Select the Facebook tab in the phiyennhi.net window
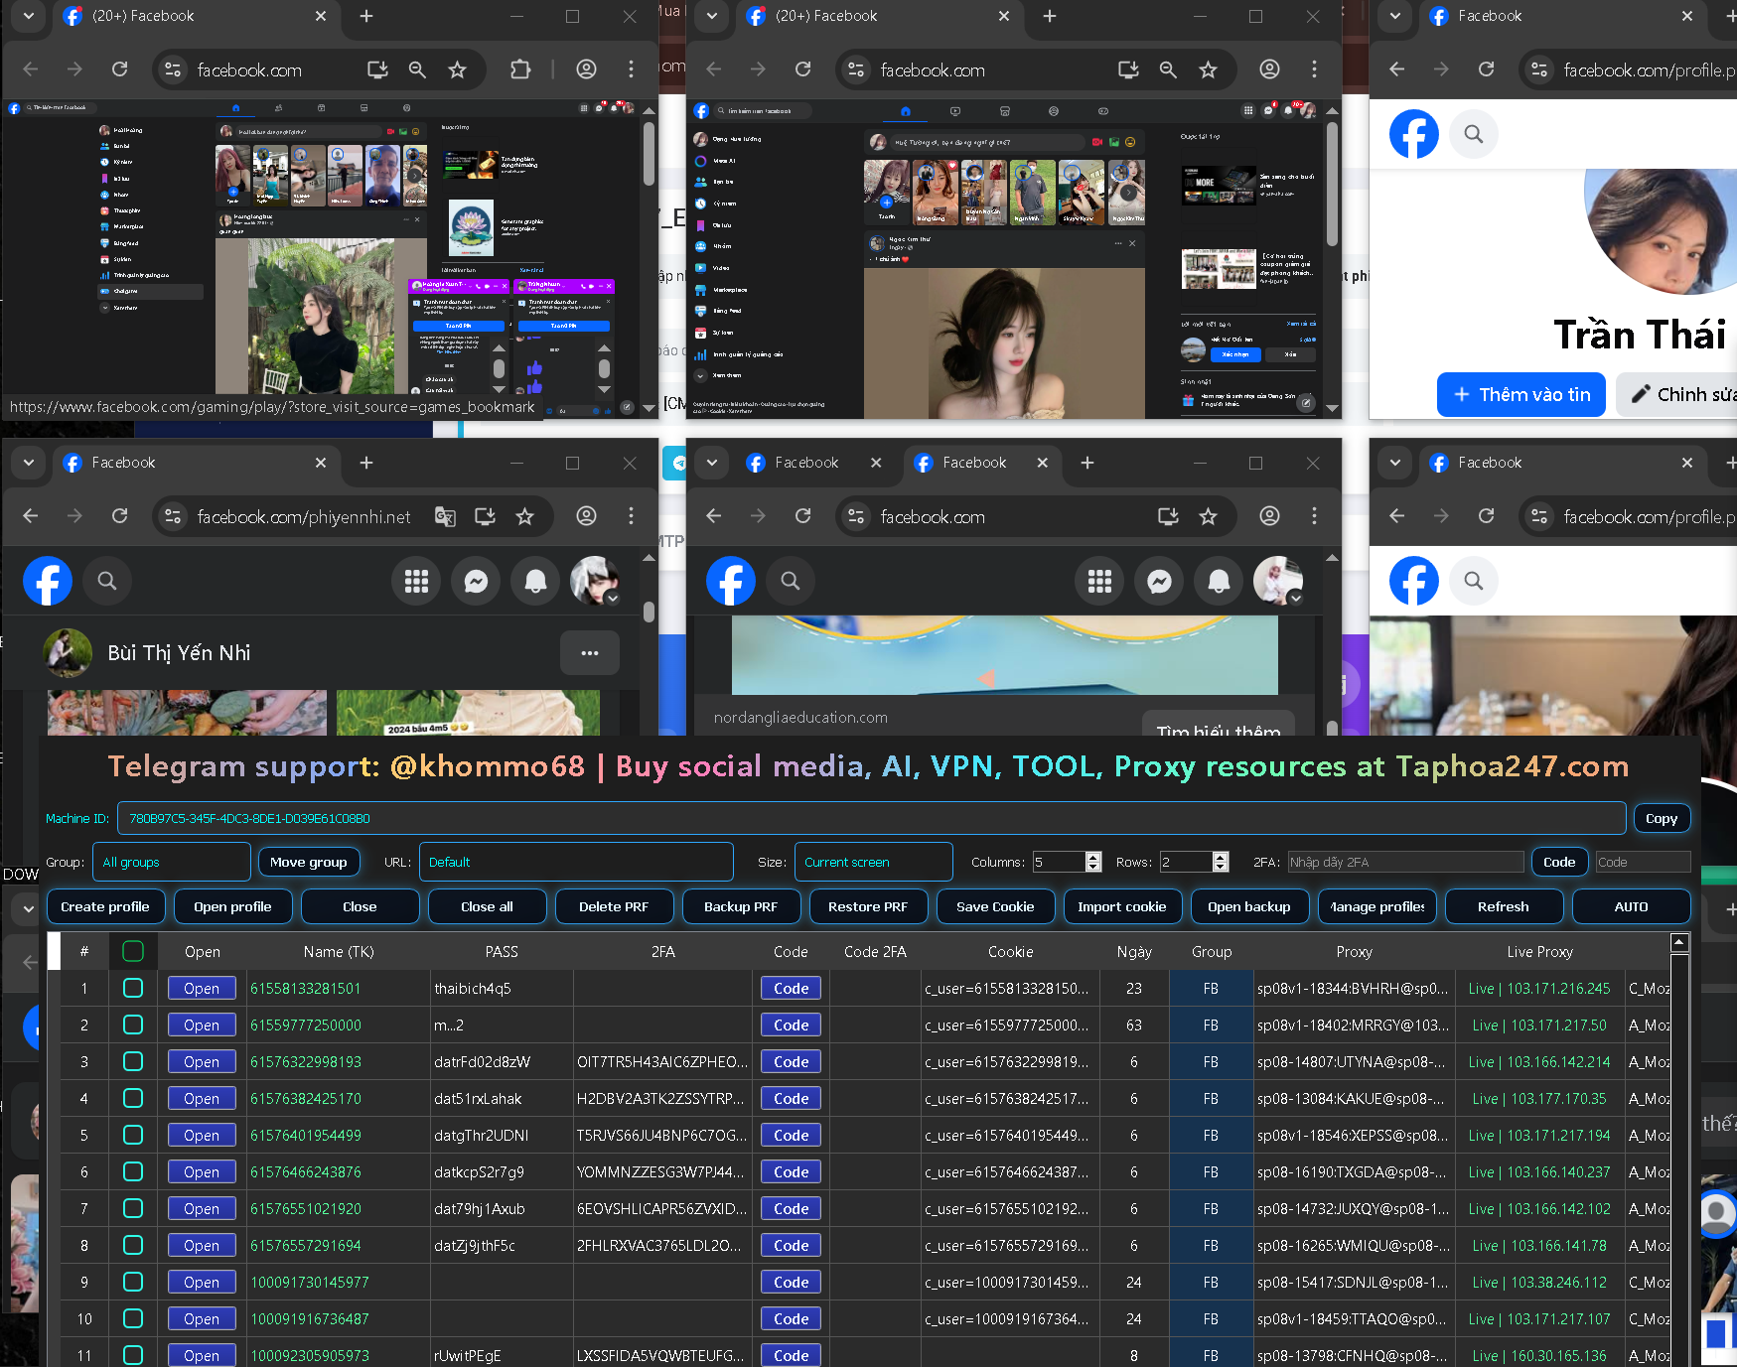The image size is (1737, 1367). tap(195, 463)
